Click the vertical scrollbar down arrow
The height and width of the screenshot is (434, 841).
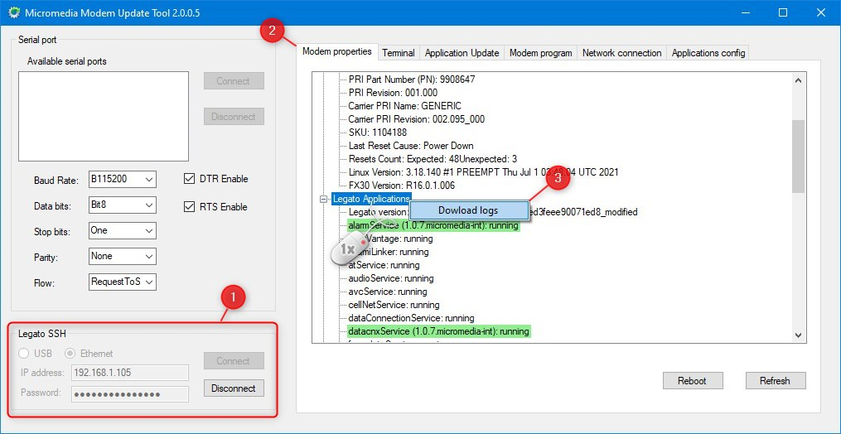pos(799,335)
